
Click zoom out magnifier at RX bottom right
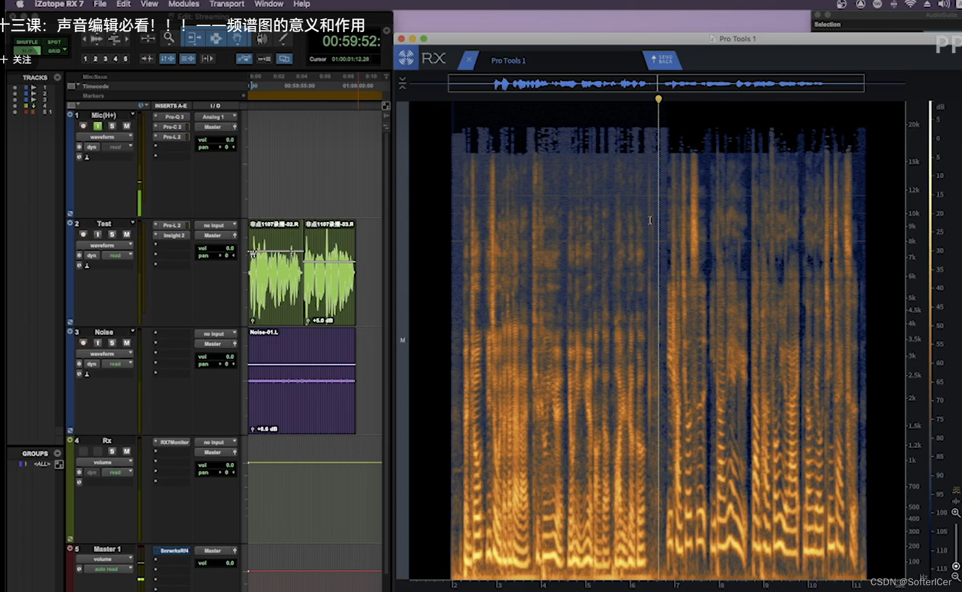[956, 577]
